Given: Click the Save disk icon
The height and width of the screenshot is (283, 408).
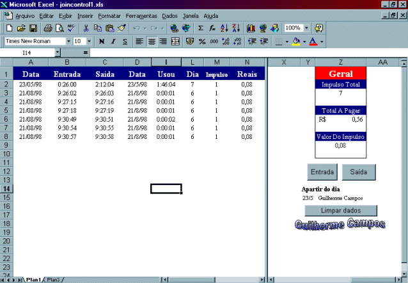Looking at the screenshot, I should (32, 28).
